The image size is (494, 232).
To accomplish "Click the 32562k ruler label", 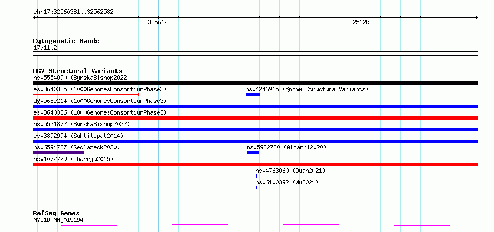I will 359,23.
